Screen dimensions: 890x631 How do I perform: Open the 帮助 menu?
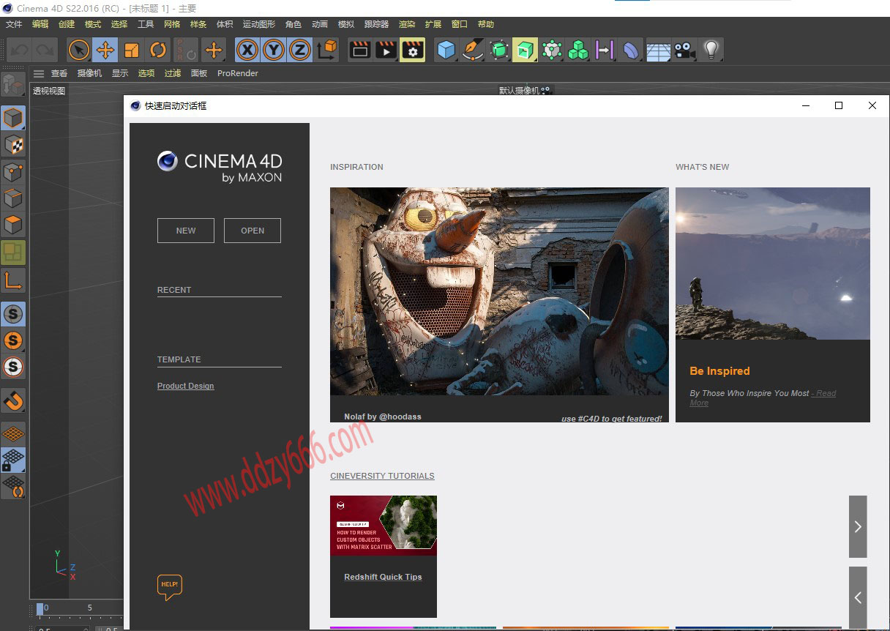[486, 24]
